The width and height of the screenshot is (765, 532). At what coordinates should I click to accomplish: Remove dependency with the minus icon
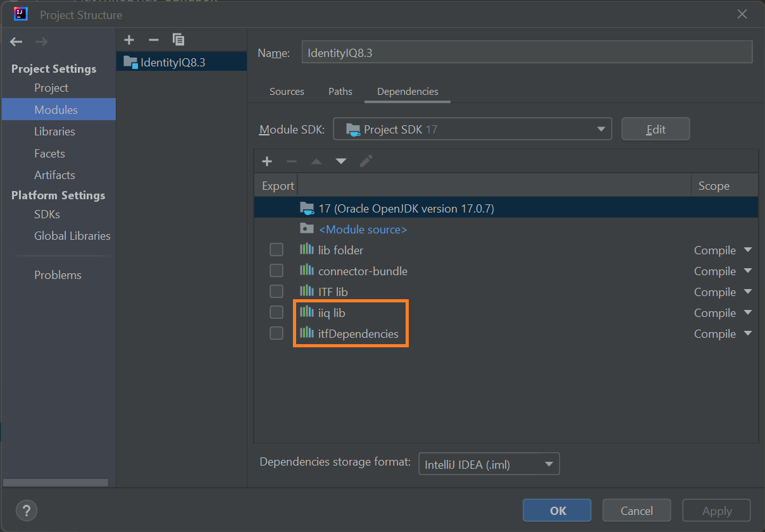292,161
